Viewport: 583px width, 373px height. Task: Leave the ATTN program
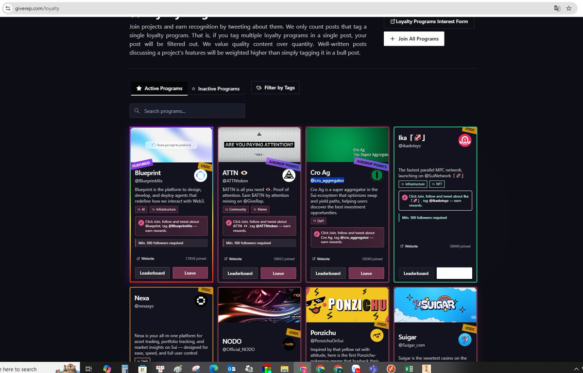pyautogui.click(x=278, y=273)
